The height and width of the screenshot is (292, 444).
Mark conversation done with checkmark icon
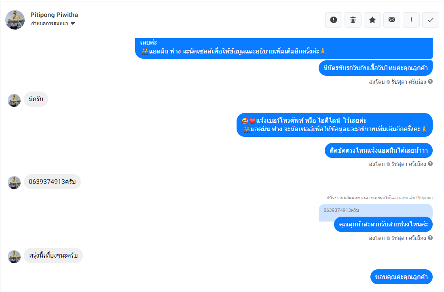(x=430, y=20)
